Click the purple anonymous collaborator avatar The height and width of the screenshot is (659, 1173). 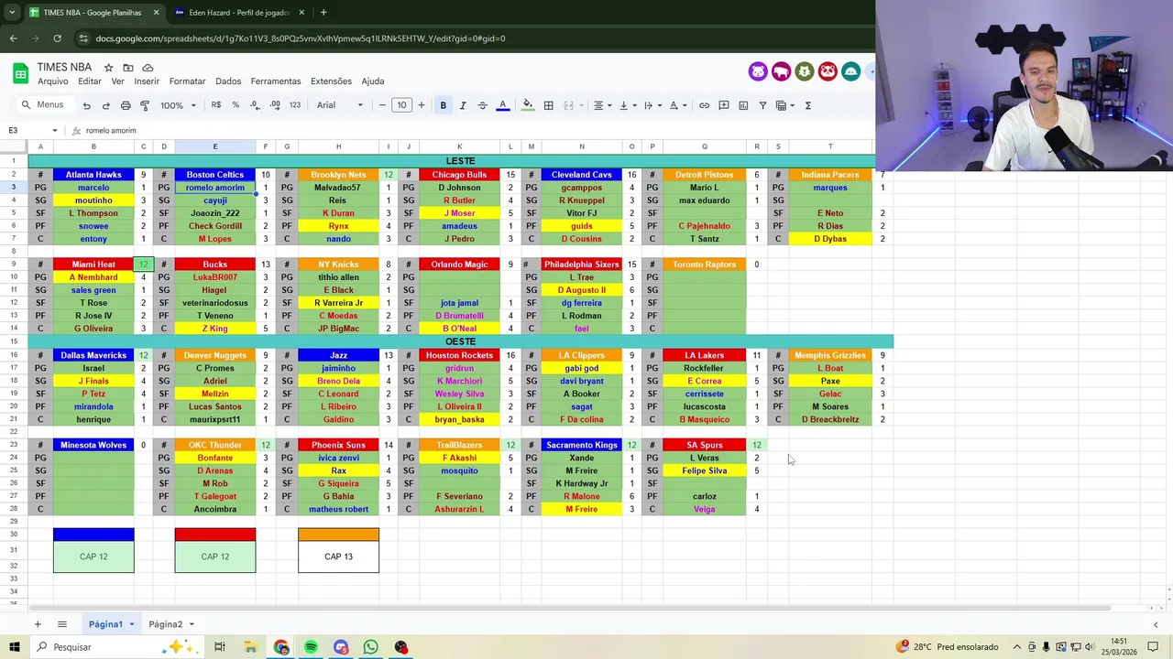click(758, 71)
